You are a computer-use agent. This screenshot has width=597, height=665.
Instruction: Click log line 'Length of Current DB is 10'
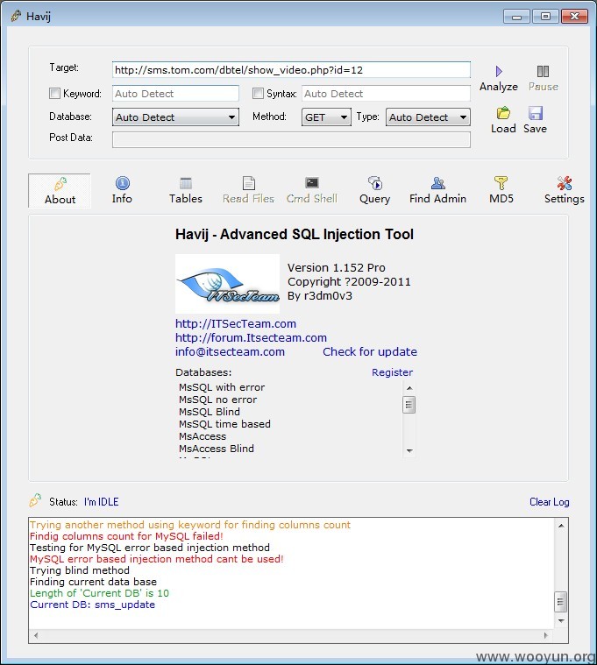click(x=99, y=593)
